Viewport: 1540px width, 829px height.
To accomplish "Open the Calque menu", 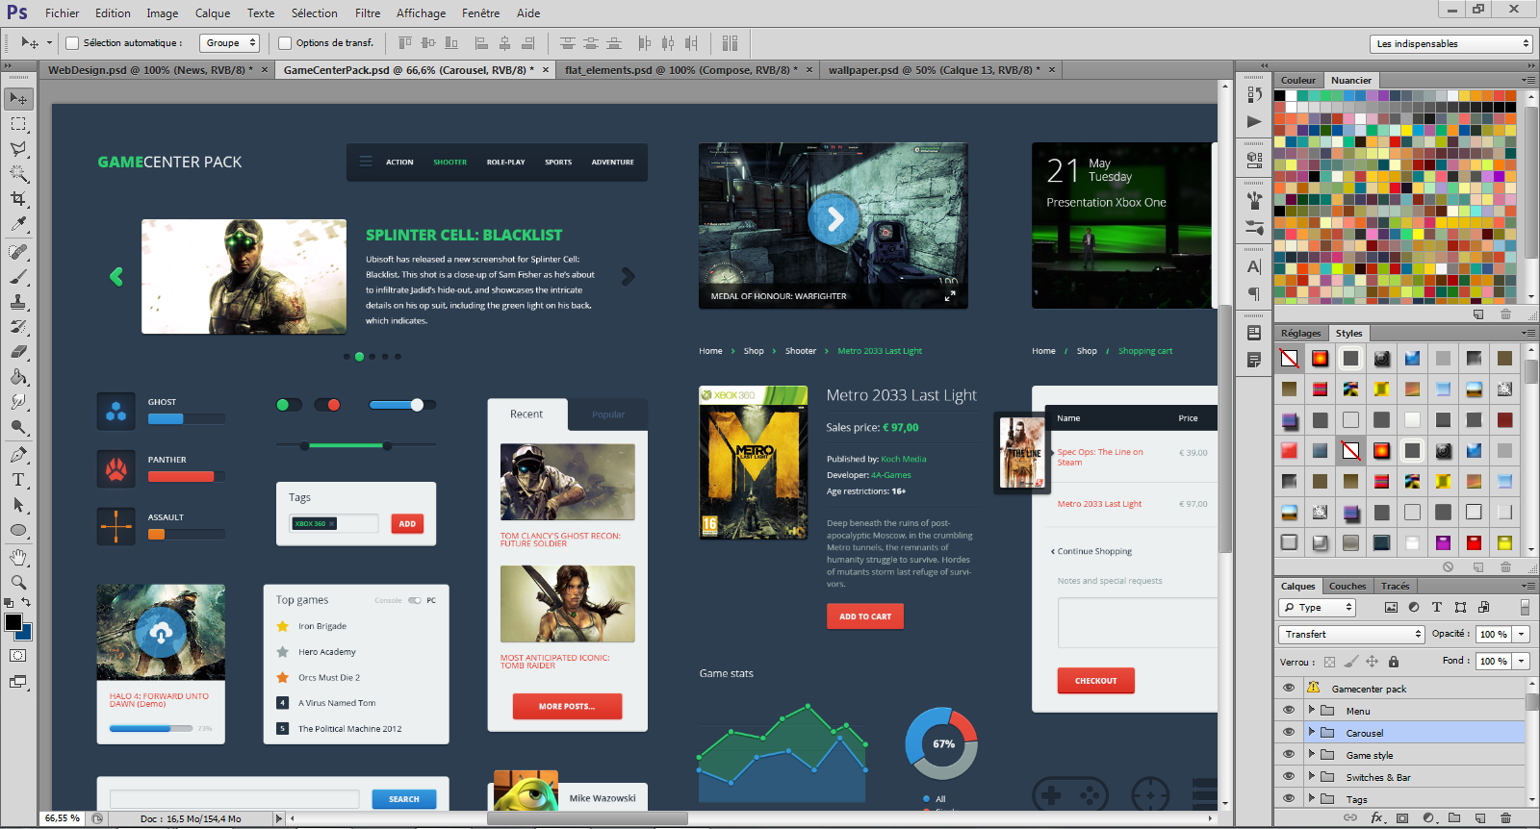I will (x=213, y=13).
